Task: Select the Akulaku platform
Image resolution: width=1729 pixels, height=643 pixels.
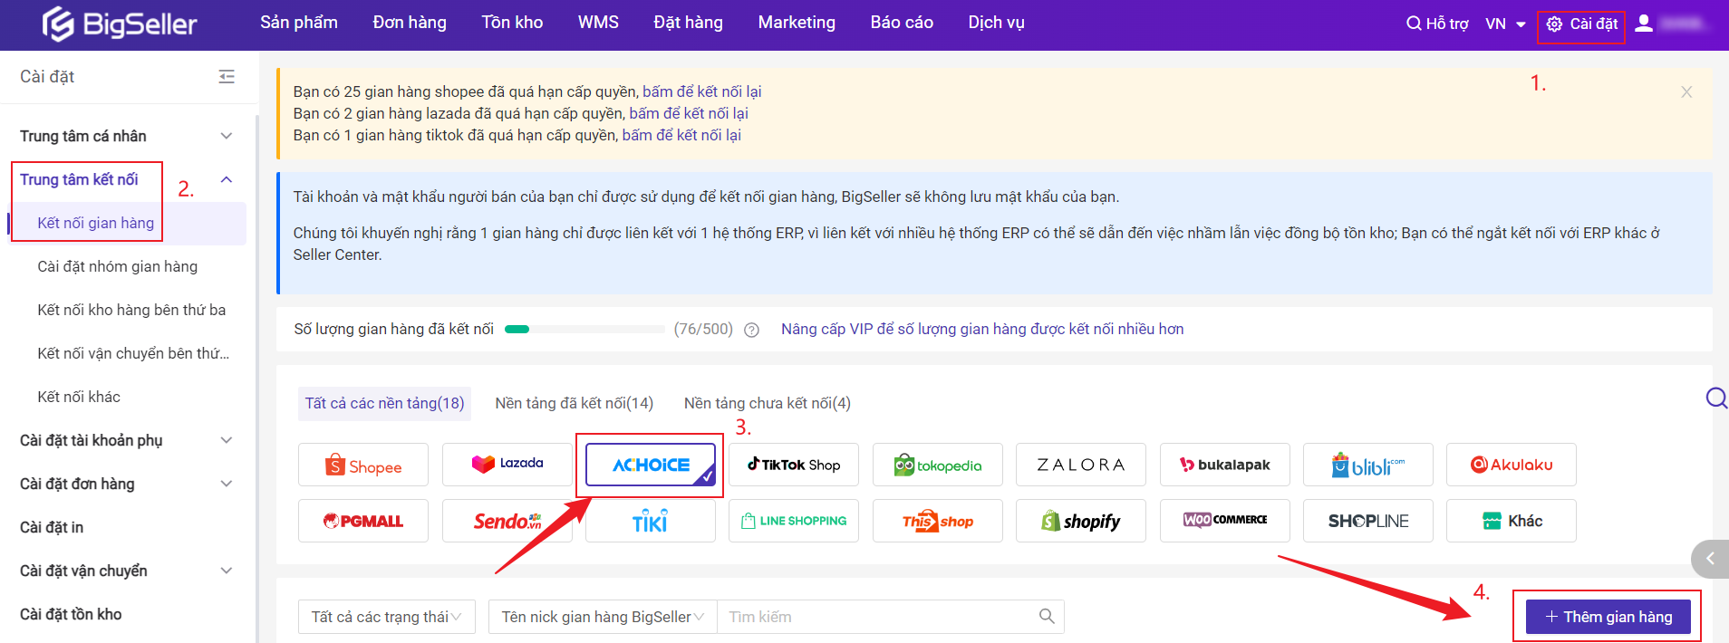Action: click(1512, 465)
